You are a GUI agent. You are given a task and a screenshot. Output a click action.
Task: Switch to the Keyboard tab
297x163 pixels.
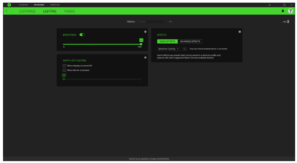coord(39,5)
